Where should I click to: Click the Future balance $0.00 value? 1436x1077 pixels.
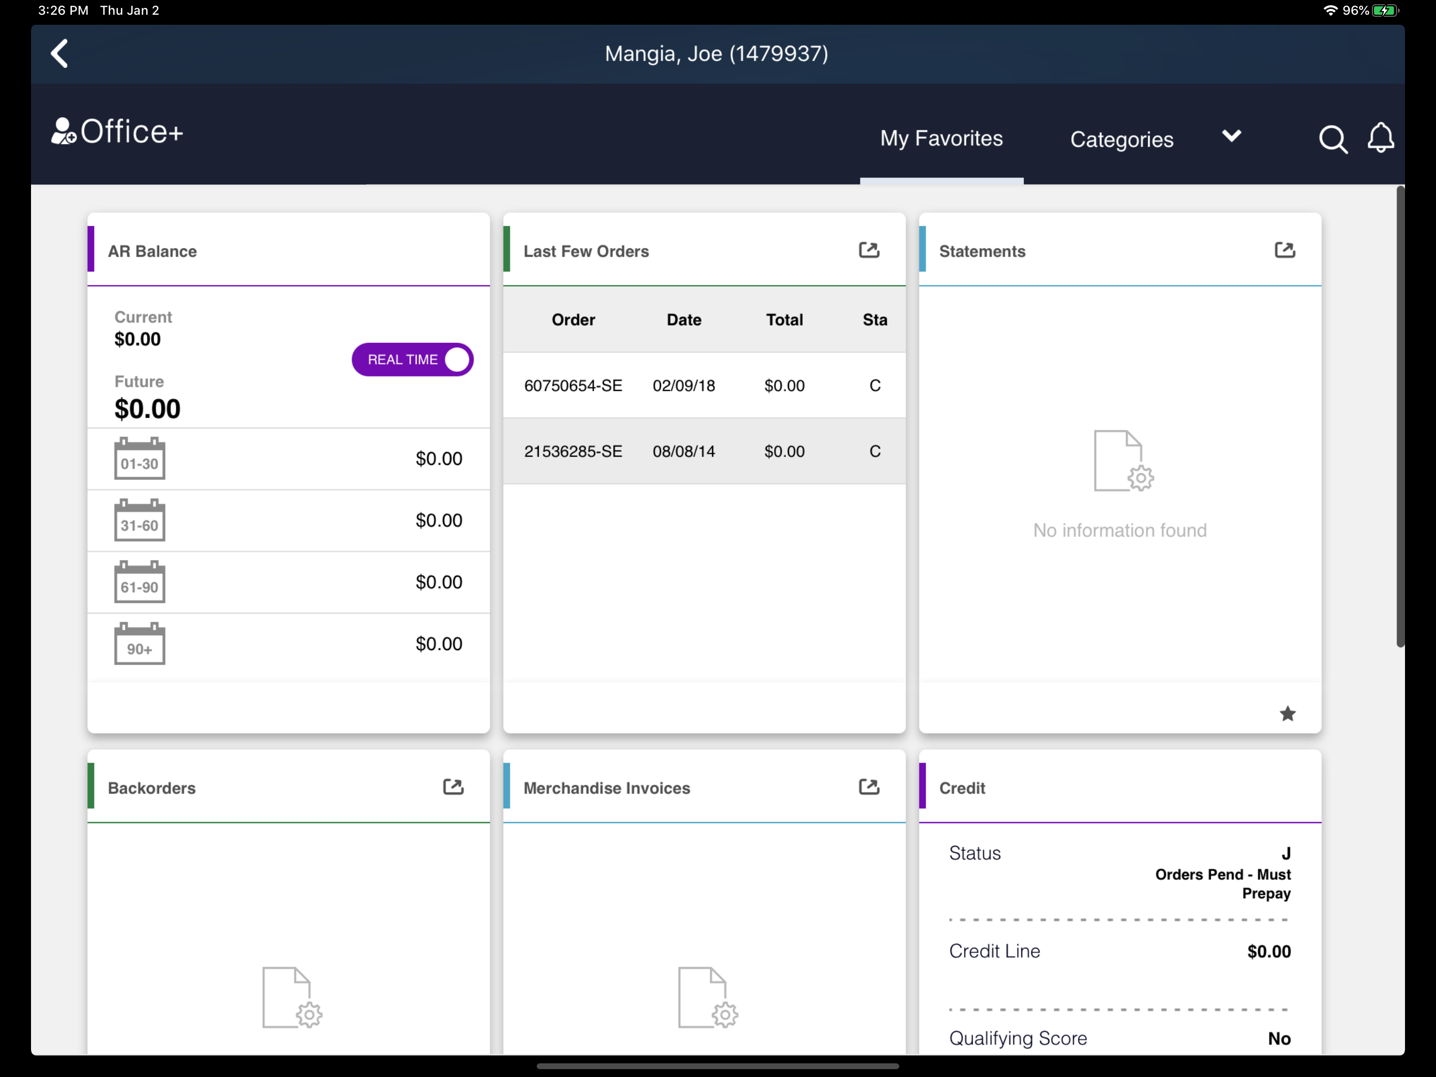pos(147,409)
